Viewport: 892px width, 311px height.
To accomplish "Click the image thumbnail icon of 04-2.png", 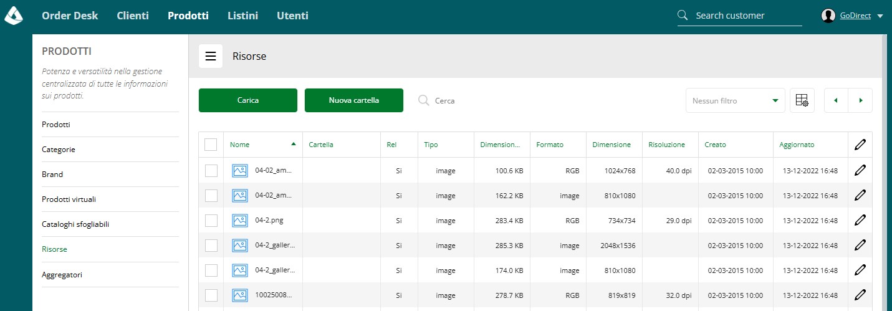I will point(240,221).
